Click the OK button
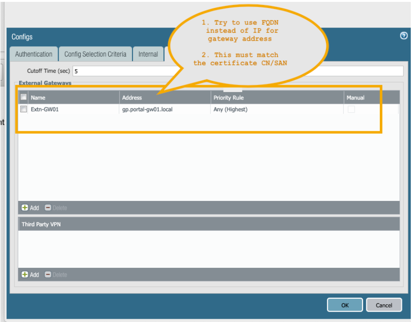 tap(345, 305)
